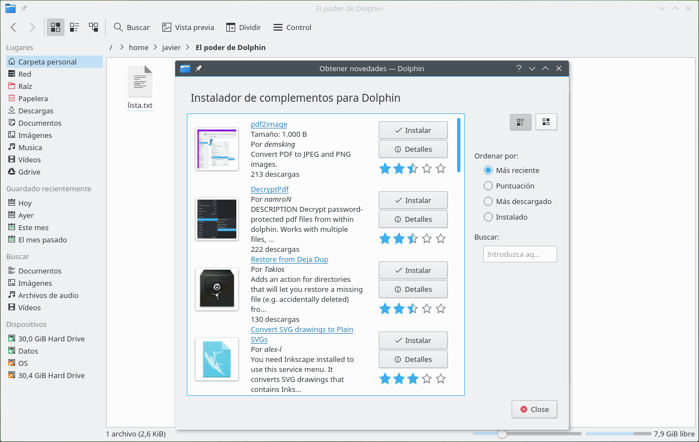Open the Papelera trash
699x442 pixels.
54,98
